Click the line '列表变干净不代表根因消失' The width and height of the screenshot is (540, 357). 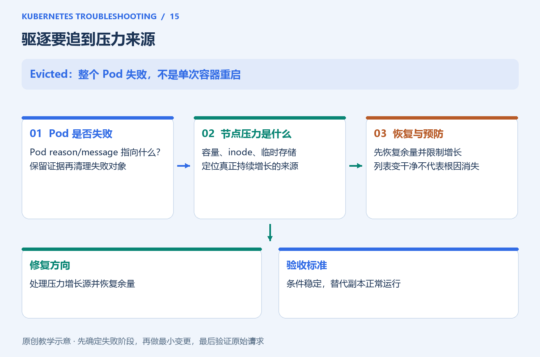click(x=427, y=166)
